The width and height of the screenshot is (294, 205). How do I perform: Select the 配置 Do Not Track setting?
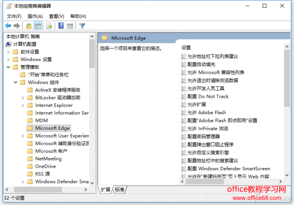(205, 96)
